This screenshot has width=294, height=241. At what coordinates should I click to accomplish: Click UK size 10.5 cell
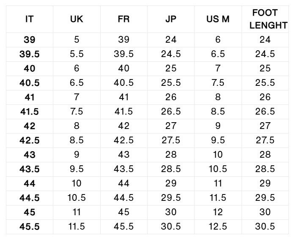tap(77, 198)
